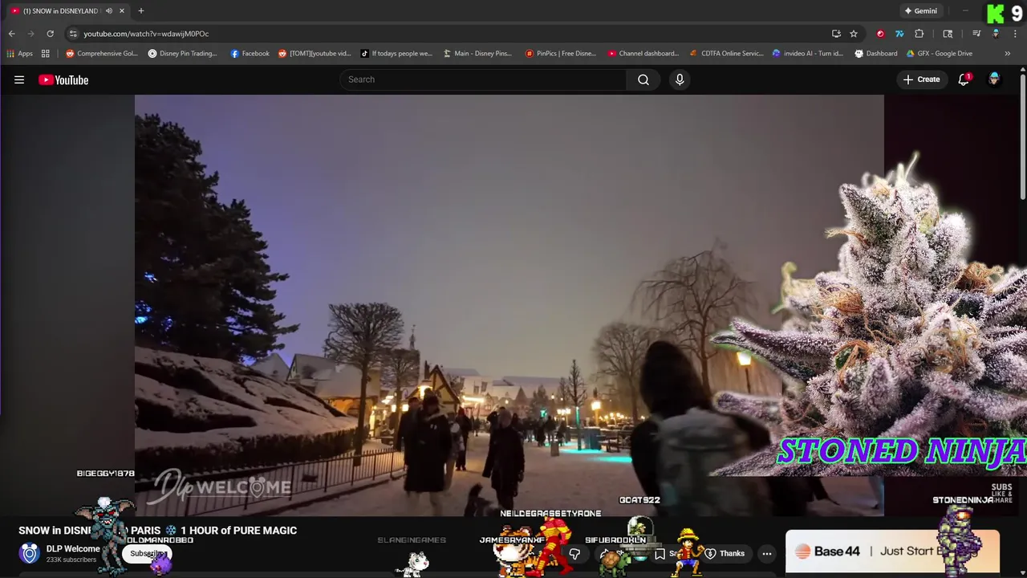Open the tab search side panel icon
1027x578 pixels.
click(x=948, y=34)
